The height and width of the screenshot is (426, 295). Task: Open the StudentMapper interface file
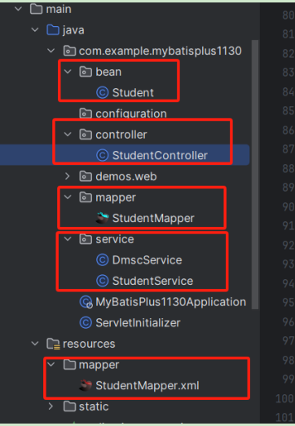[153, 219]
